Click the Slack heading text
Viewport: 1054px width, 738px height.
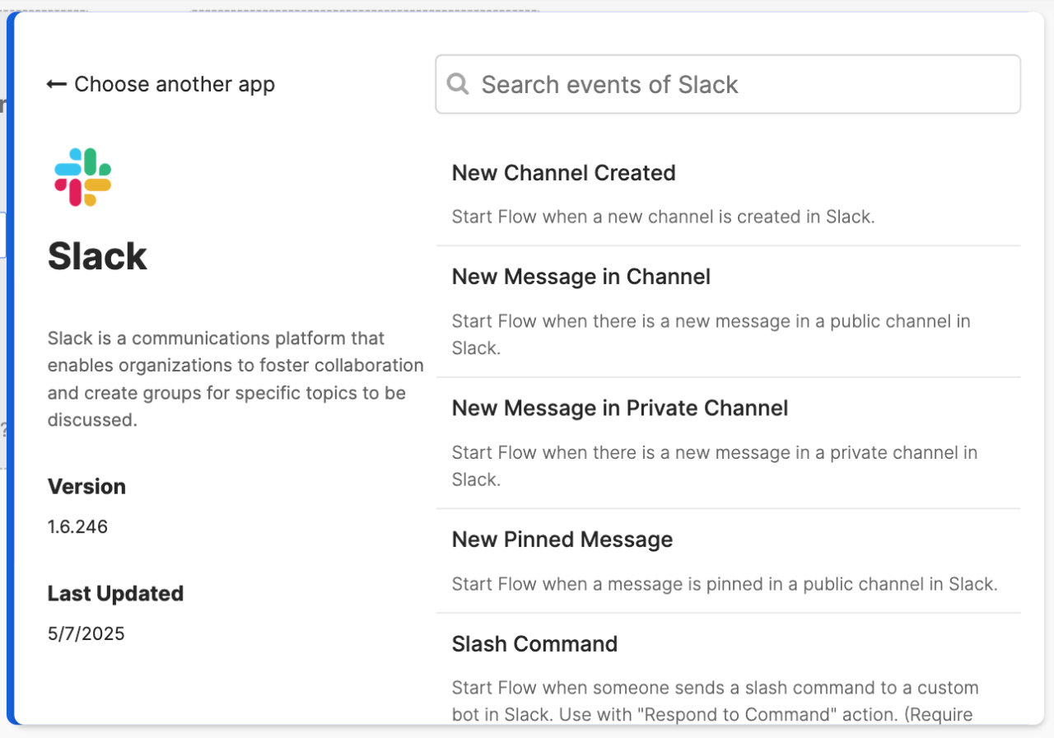point(97,255)
